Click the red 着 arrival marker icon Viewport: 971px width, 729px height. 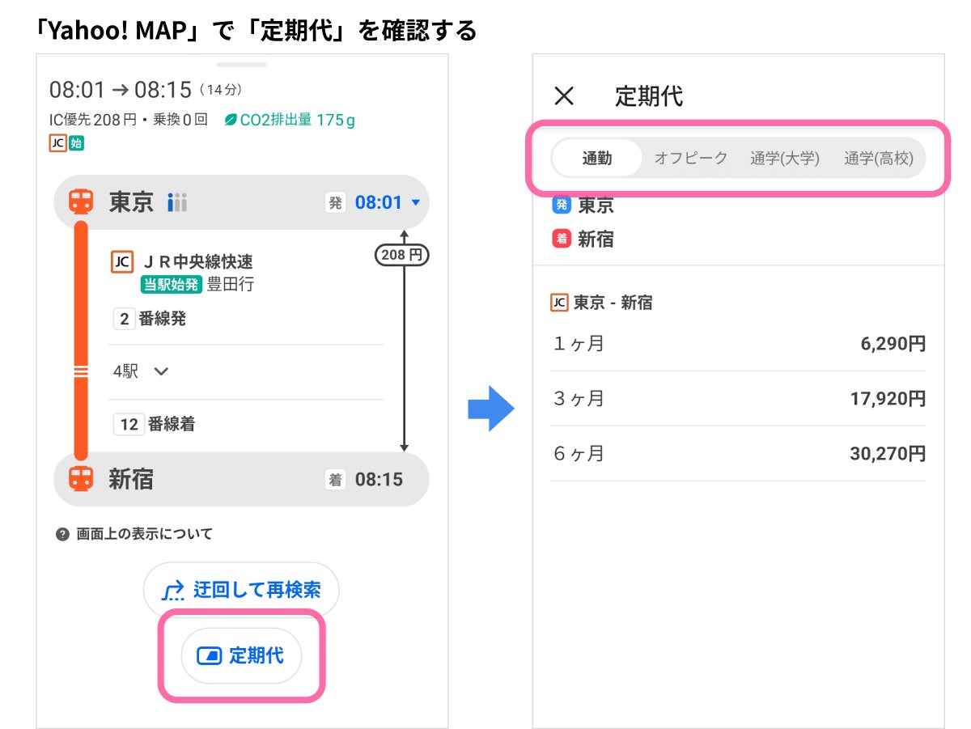point(561,239)
